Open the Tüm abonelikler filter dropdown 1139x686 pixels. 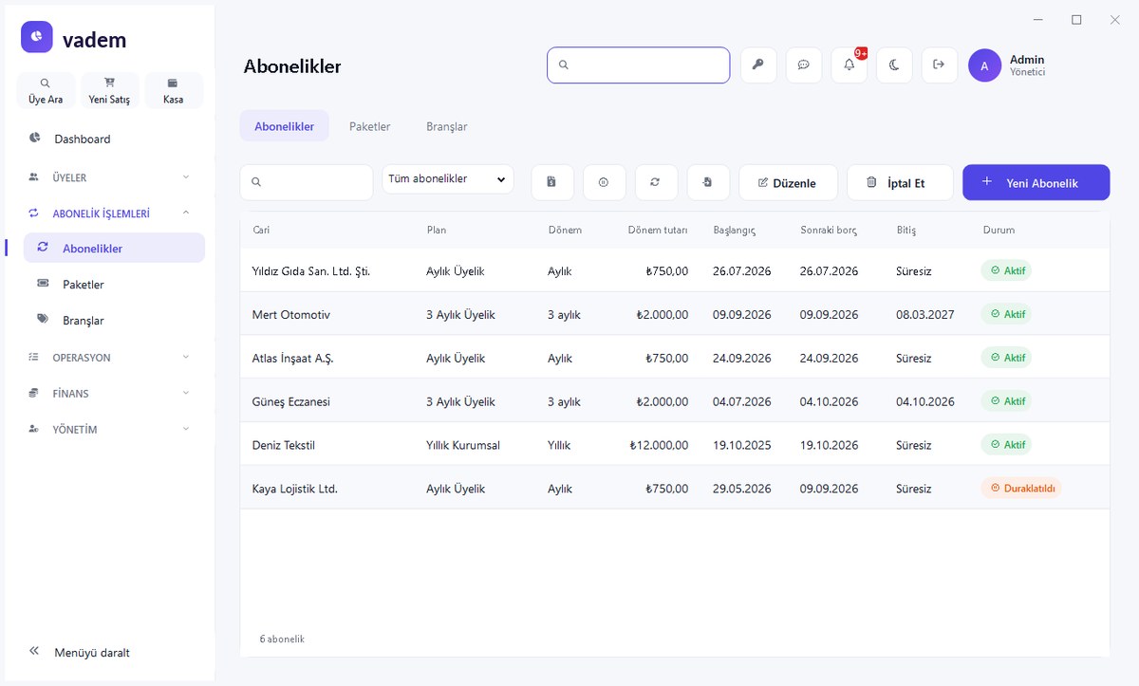tap(448, 179)
